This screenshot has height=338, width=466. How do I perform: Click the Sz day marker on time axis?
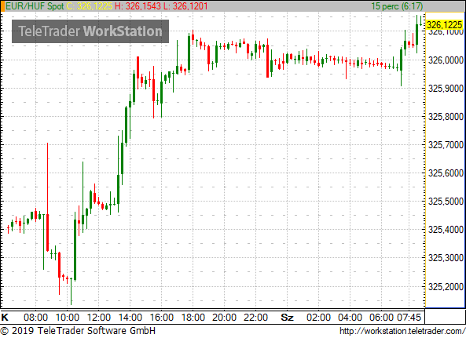[287, 318]
